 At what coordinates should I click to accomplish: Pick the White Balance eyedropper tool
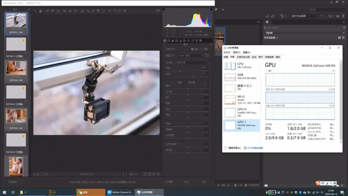[x=47, y=11]
